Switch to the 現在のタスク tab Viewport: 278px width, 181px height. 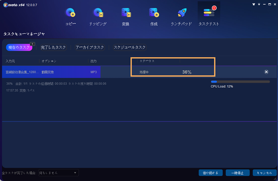click(x=19, y=47)
